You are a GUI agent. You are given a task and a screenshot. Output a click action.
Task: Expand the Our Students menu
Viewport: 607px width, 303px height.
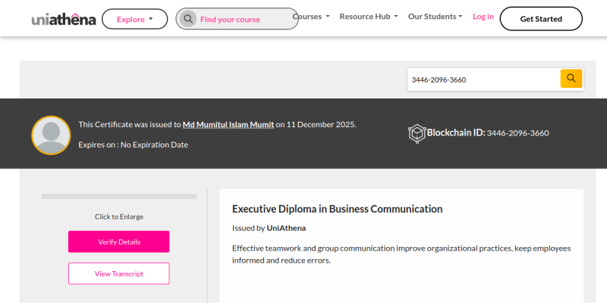435,17
